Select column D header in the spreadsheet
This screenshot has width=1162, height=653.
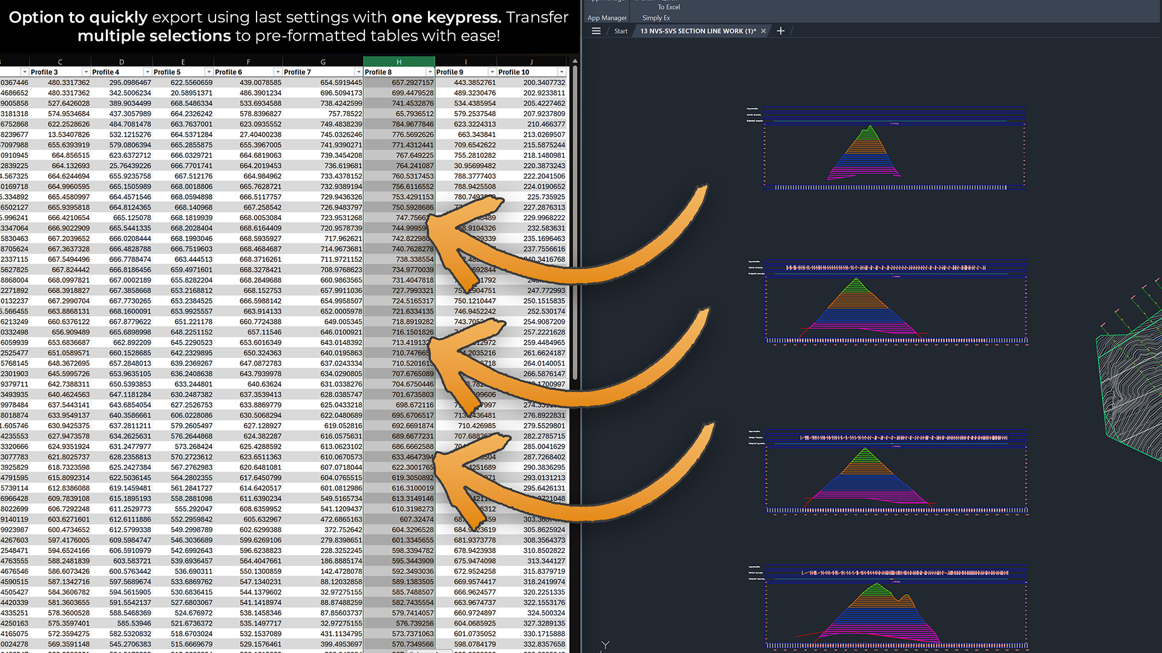pyautogui.click(x=121, y=62)
